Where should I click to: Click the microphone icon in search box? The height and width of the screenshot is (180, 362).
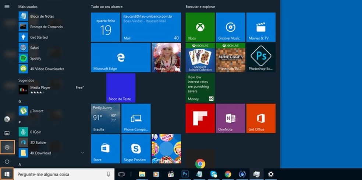(108, 174)
